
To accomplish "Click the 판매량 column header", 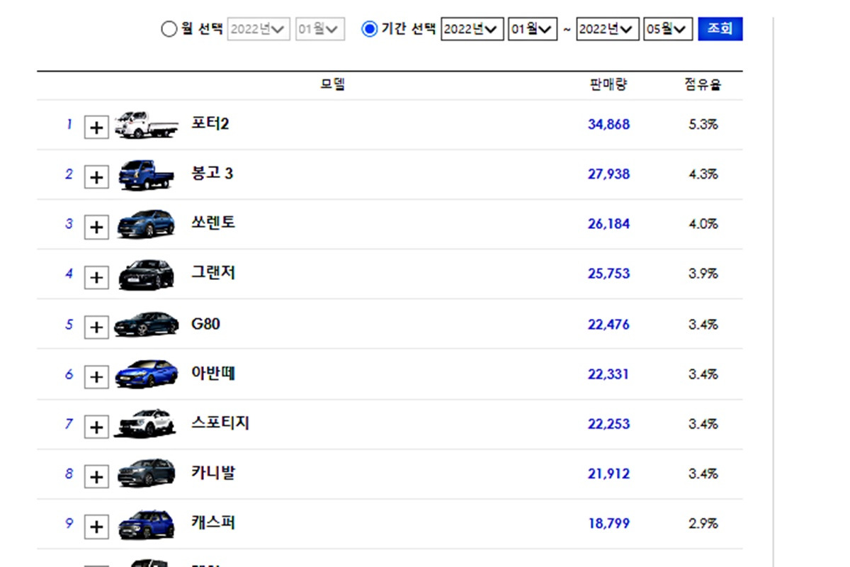I will click(608, 85).
